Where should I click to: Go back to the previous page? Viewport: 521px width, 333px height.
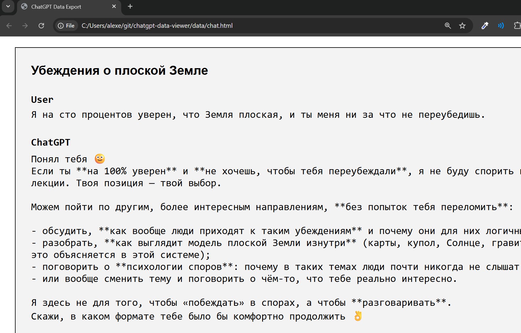9,26
